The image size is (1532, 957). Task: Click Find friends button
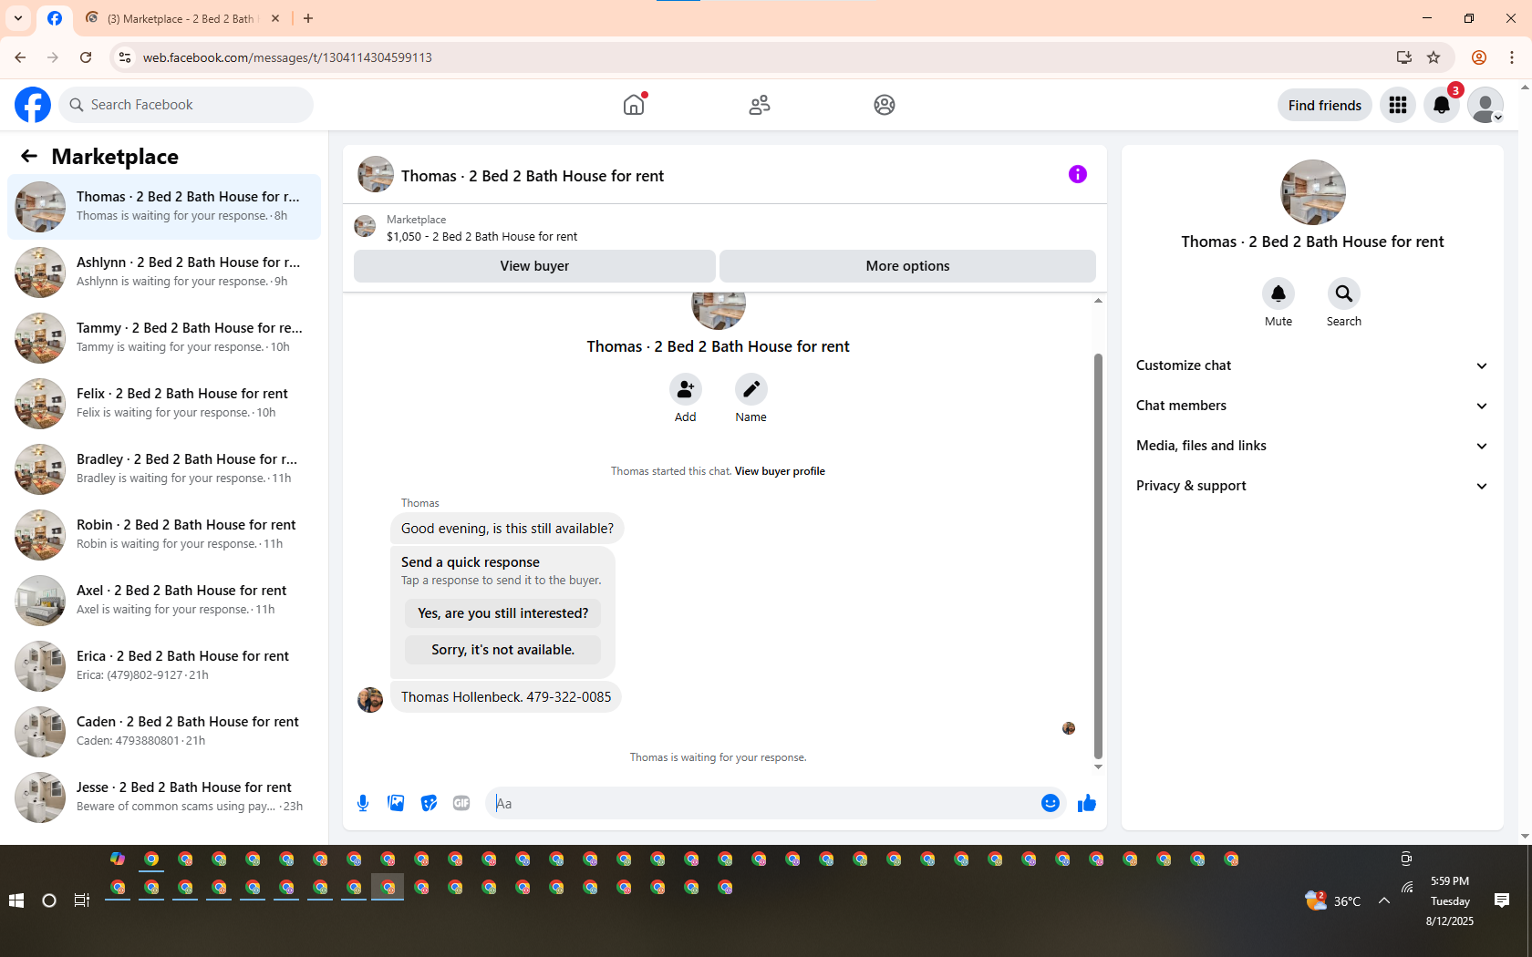pyautogui.click(x=1324, y=105)
